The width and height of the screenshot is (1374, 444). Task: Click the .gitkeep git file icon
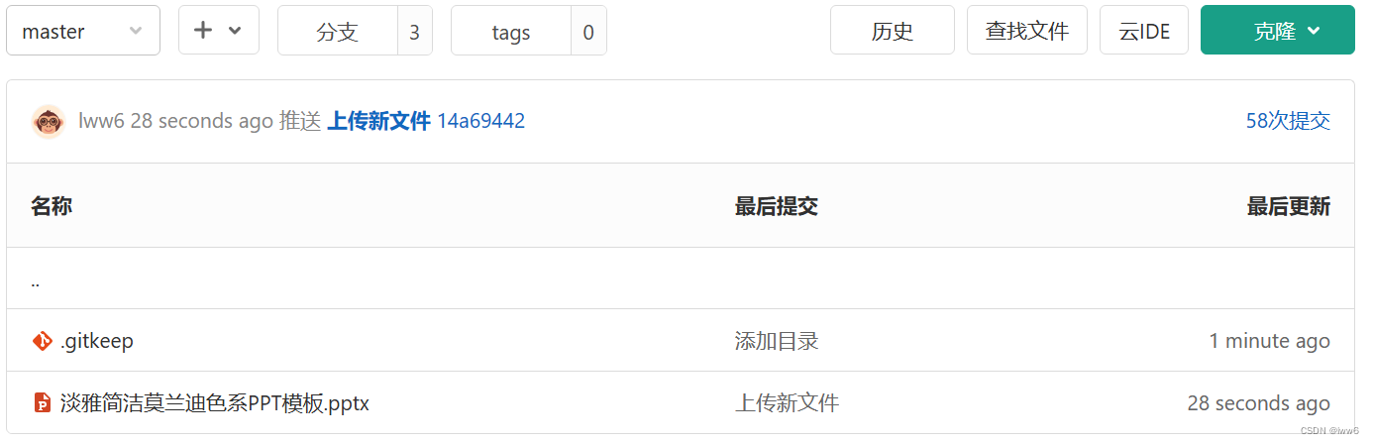coord(43,341)
